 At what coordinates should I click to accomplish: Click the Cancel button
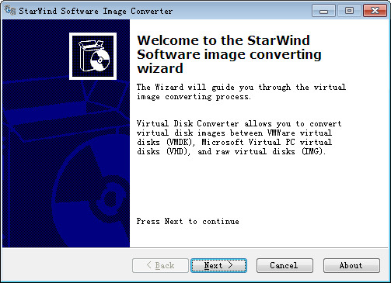point(285,265)
